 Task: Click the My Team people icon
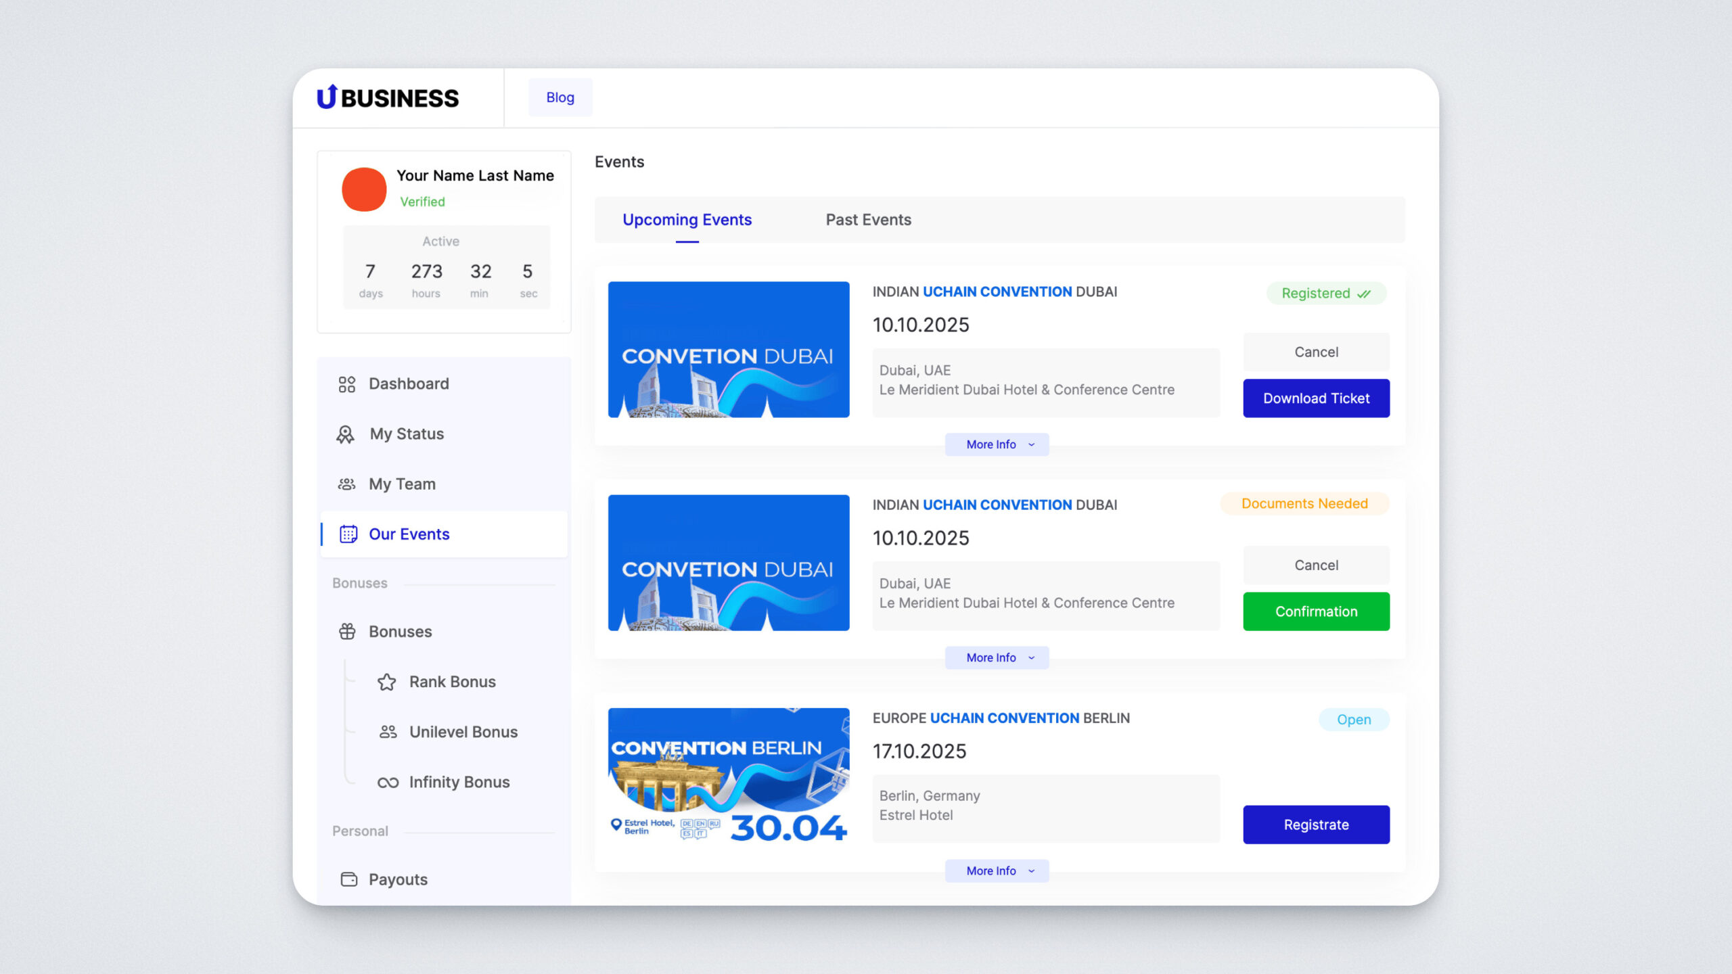347,484
